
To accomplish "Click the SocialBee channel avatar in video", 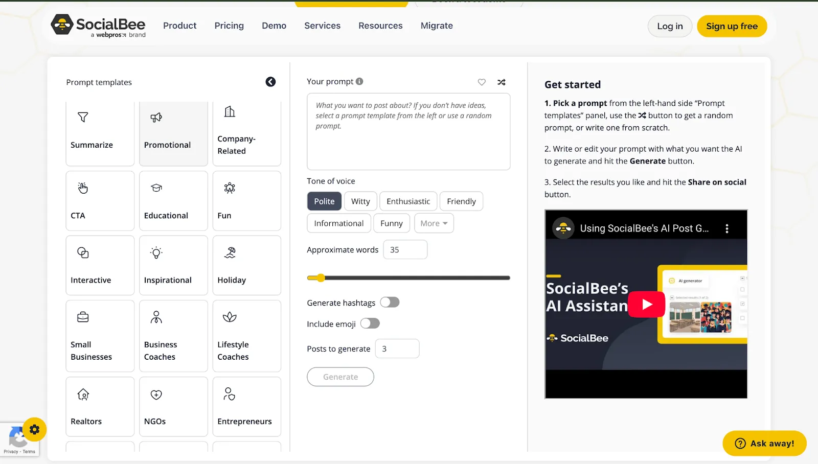I will (x=563, y=228).
